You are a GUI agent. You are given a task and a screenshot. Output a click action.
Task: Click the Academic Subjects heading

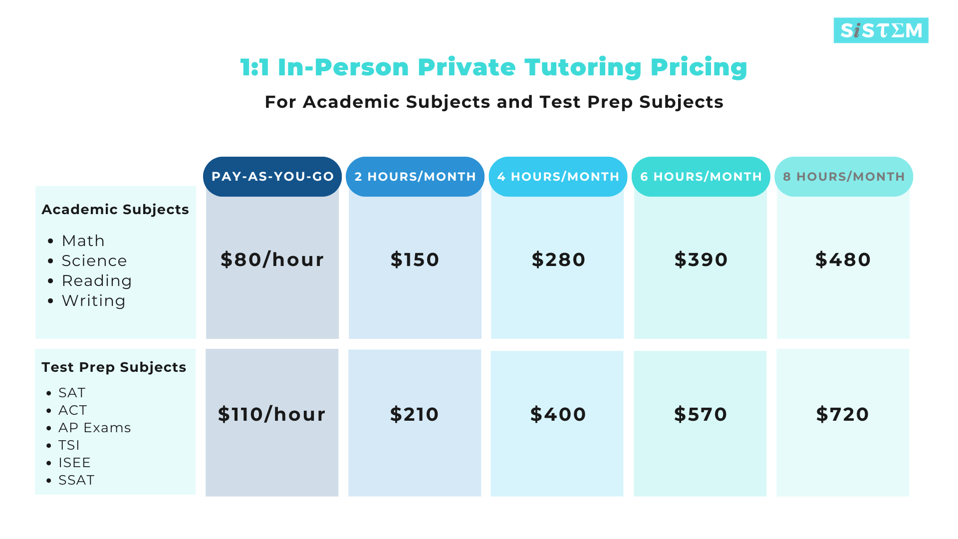115,210
